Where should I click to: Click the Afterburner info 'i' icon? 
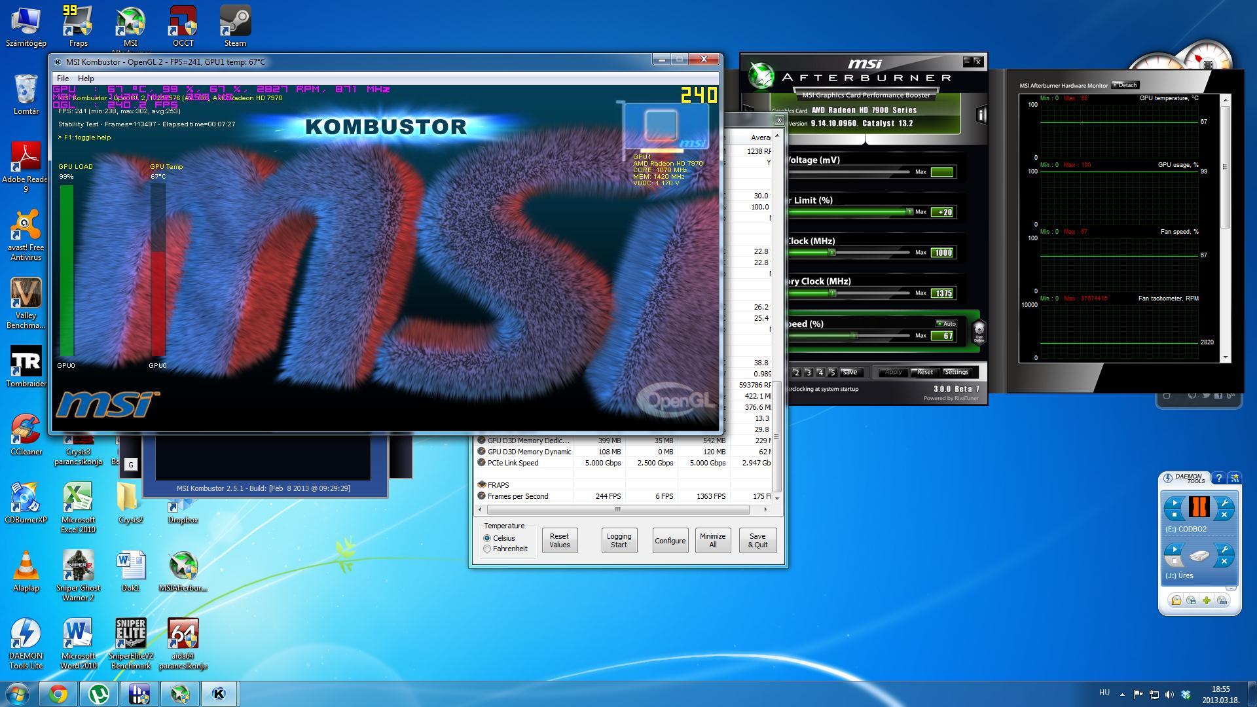[x=981, y=115]
